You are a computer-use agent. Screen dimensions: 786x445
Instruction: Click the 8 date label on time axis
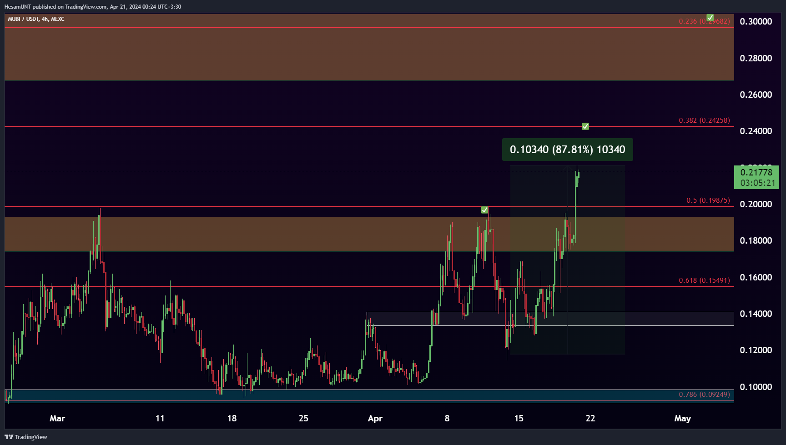point(447,418)
